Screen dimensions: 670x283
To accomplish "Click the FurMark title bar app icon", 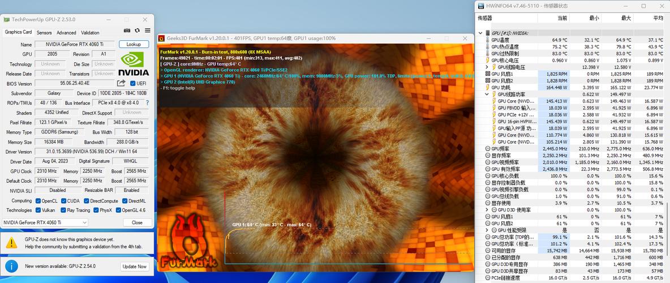I will pos(162,38).
